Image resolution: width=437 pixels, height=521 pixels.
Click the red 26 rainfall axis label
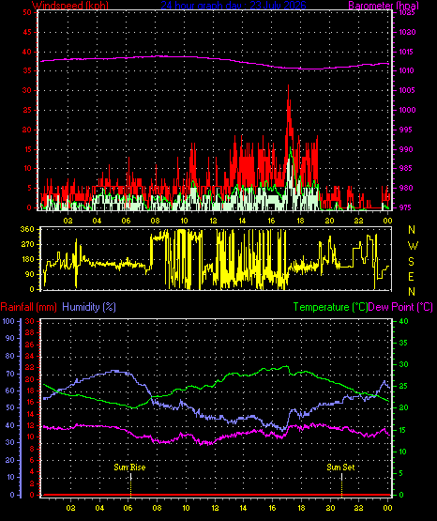click(30, 345)
